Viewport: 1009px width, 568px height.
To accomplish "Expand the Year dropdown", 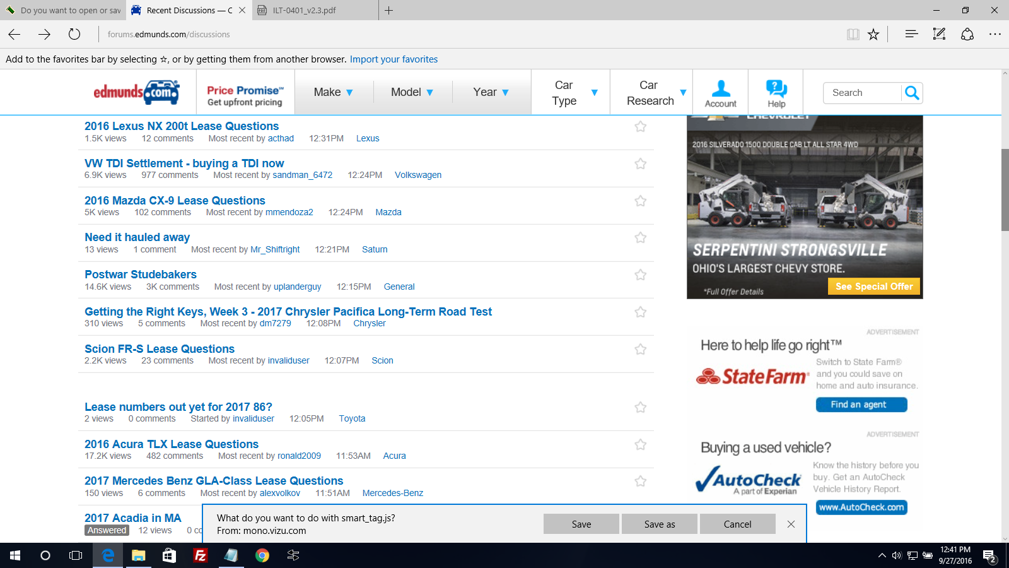I will (x=491, y=92).
